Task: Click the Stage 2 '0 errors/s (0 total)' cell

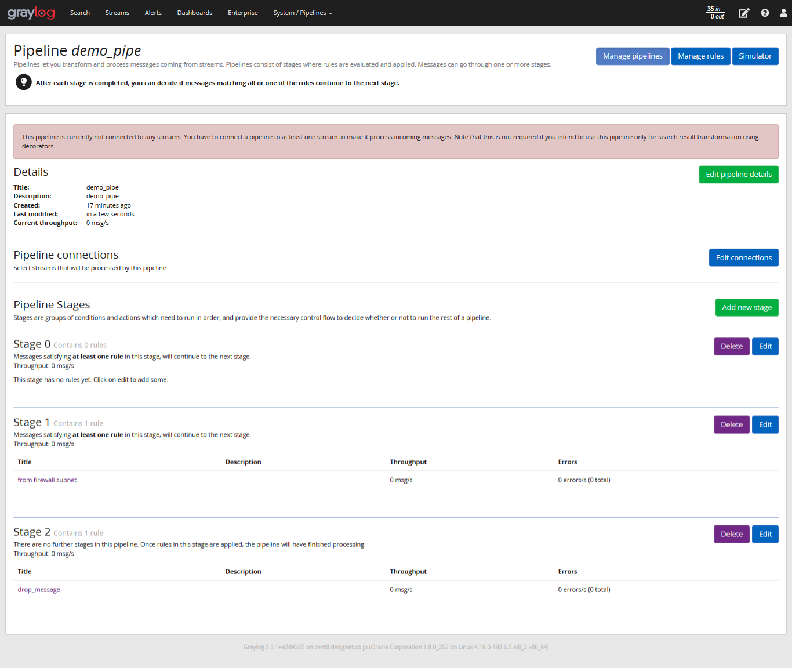Action: point(584,590)
